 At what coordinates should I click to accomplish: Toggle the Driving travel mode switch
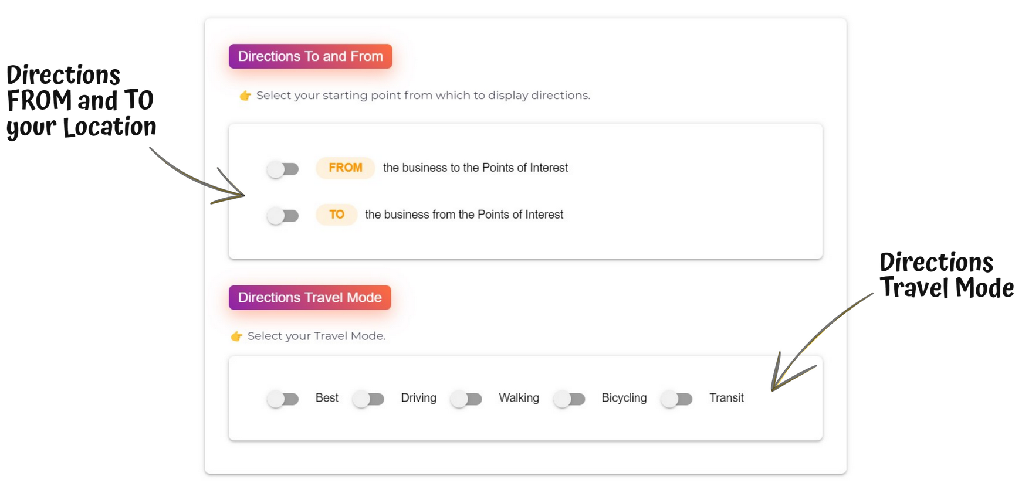[368, 399]
